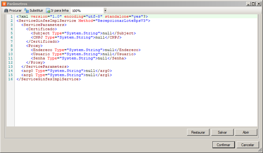The height and width of the screenshot is (153, 263).
Task: Click the Ir para linha label
Action: [60, 11]
